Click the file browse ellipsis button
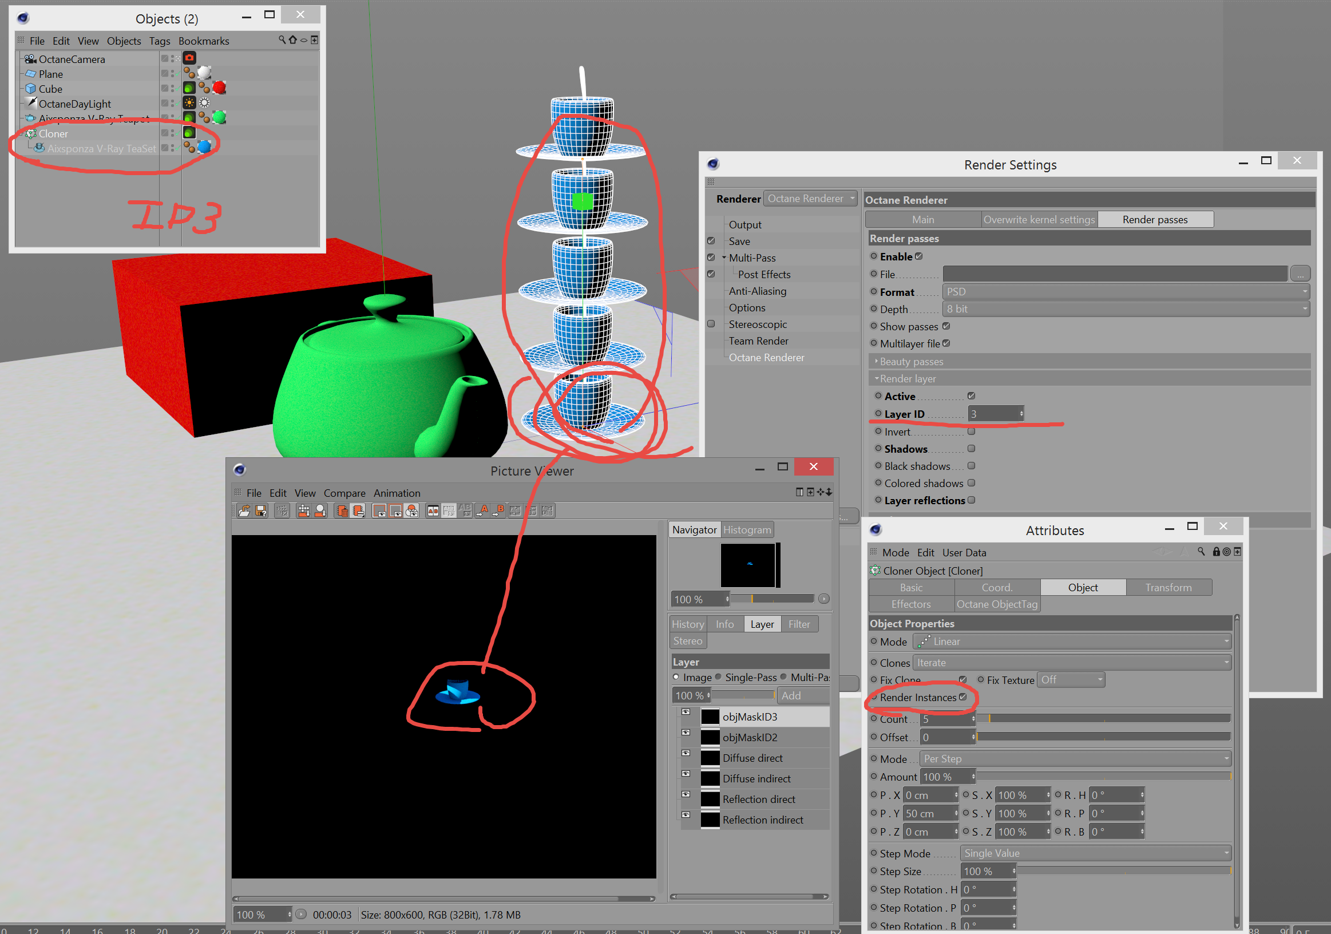This screenshot has width=1331, height=934. 1300,274
